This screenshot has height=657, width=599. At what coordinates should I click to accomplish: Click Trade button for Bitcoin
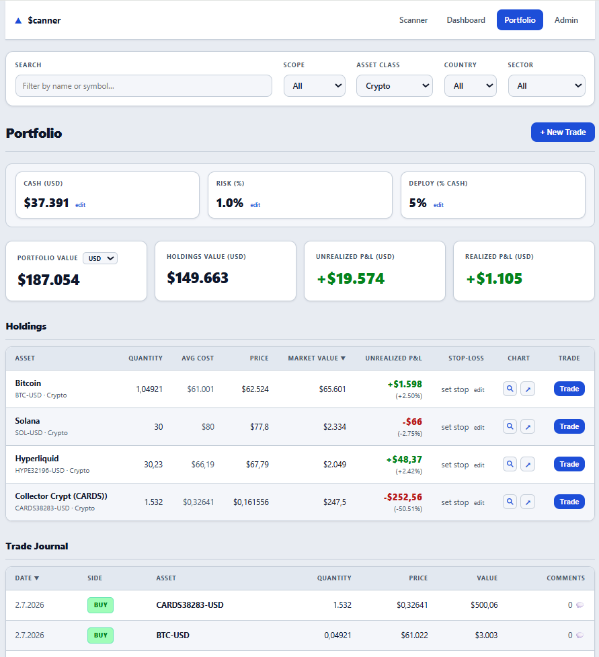coord(569,389)
